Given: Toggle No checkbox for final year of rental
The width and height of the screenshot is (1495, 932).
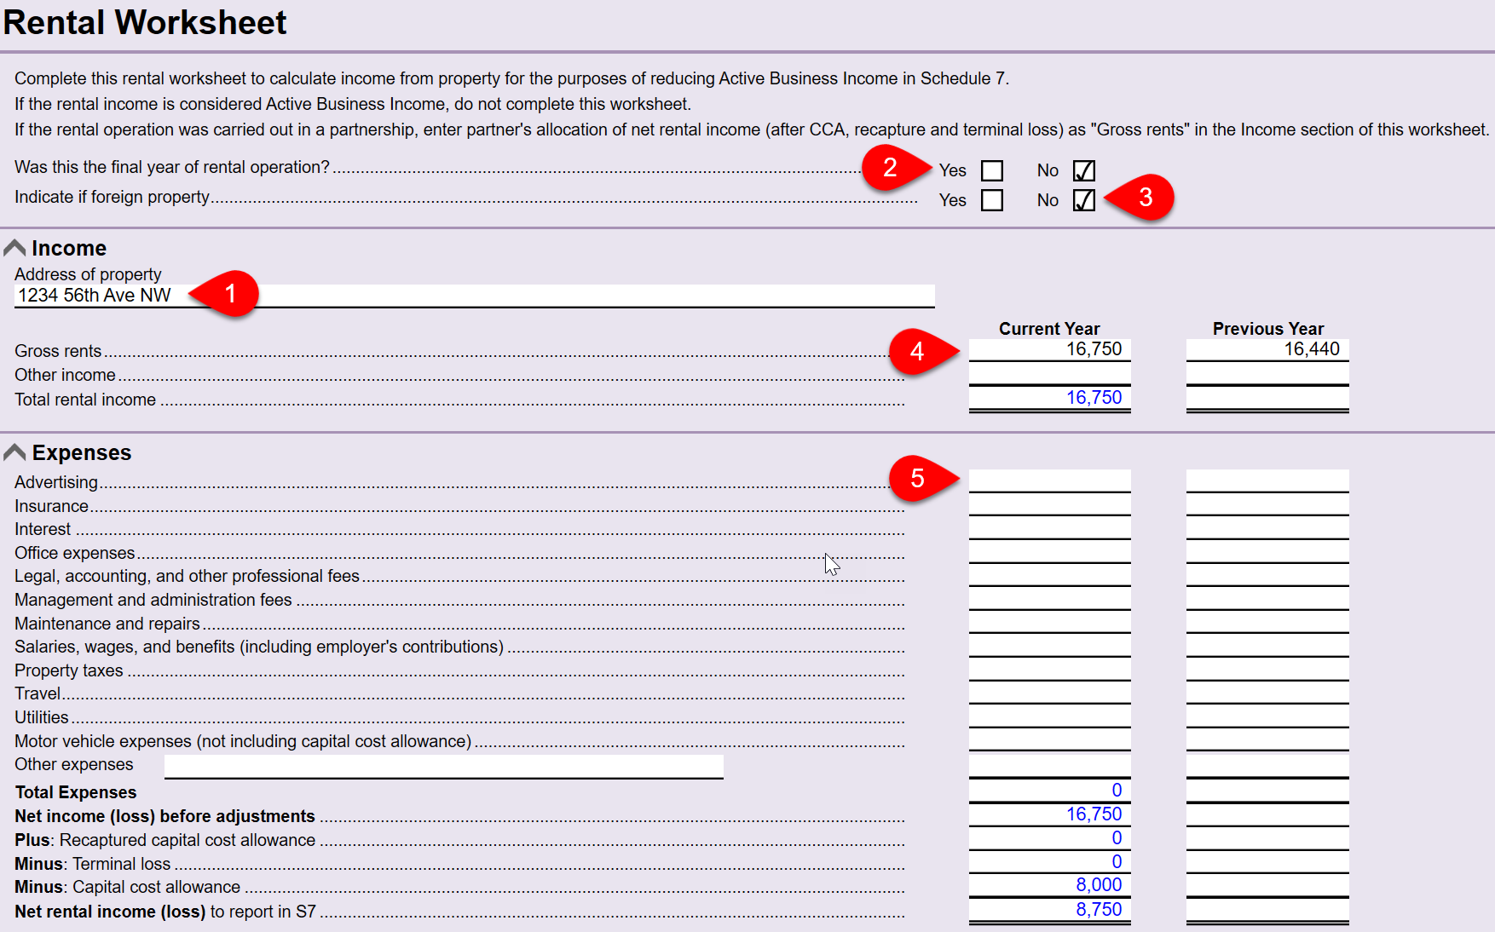Looking at the screenshot, I should pyautogui.click(x=1083, y=171).
